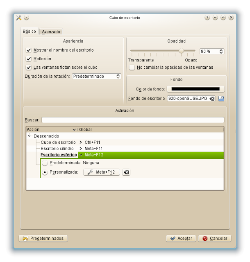The width and height of the screenshot is (250, 262).
Task: Collapse the Desconocido tree group
Action: (30, 136)
